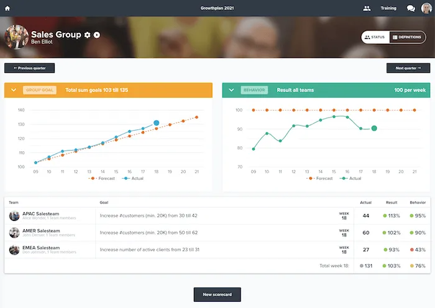
Task: Go to Previous quarter
Action: coord(29,68)
